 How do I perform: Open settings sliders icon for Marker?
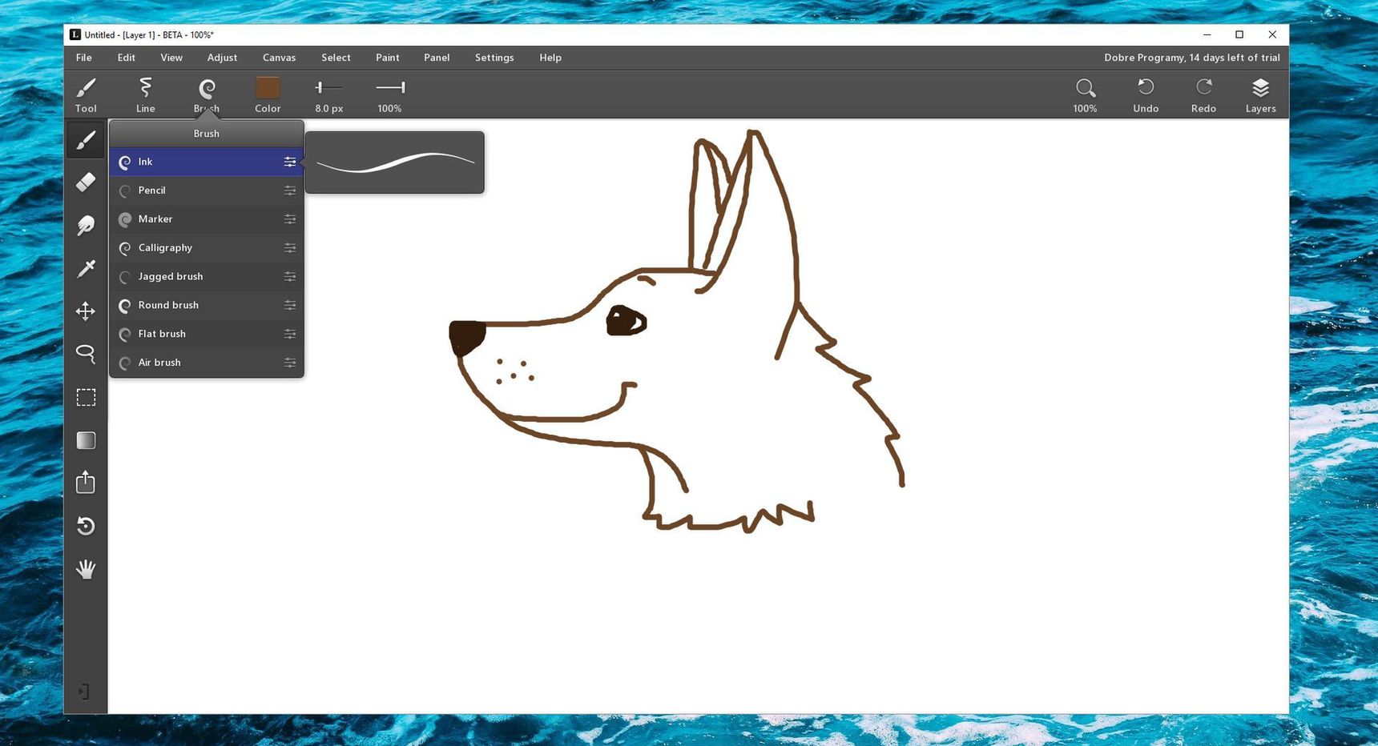290,219
